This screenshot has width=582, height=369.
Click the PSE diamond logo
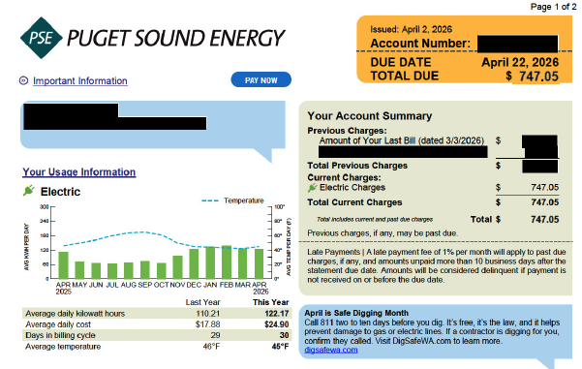tap(42, 38)
